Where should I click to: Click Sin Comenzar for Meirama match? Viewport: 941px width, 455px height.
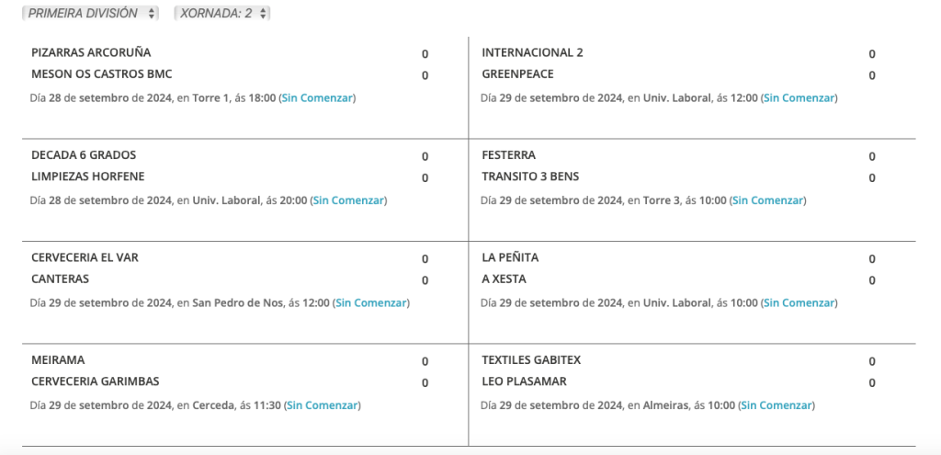click(x=322, y=404)
